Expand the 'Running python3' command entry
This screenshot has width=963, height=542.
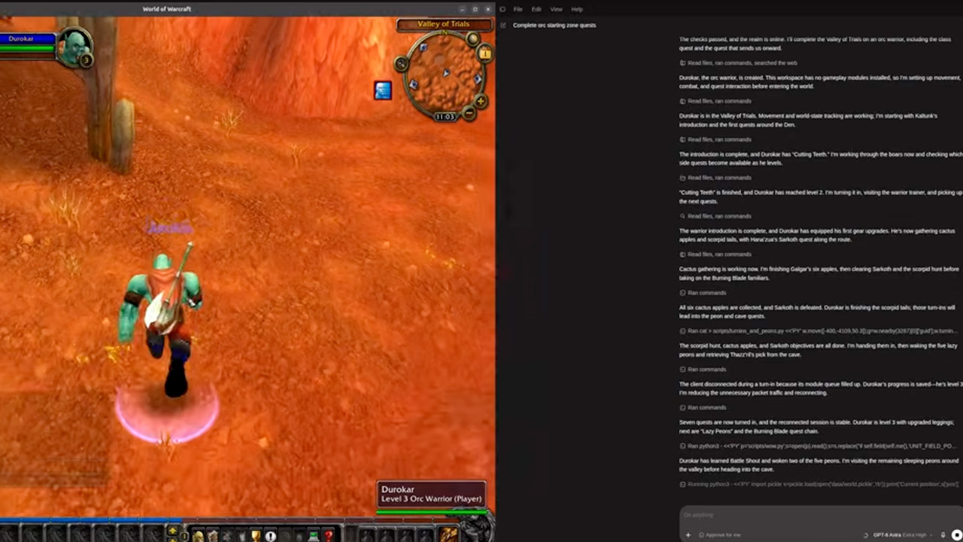[x=819, y=484]
